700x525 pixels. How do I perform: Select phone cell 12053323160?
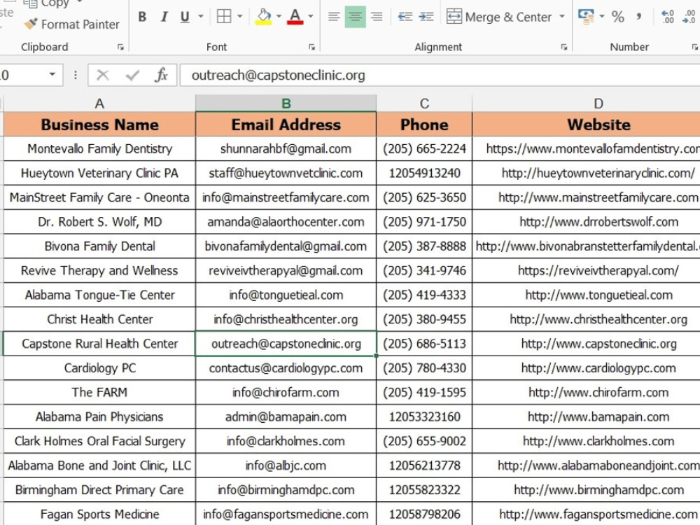tap(424, 416)
